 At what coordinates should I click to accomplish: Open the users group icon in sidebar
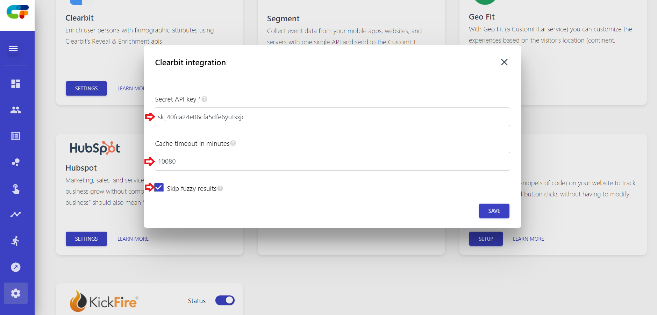pyautogui.click(x=16, y=110)
